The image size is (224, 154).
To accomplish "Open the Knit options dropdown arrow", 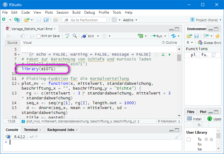I will click(98, 36).
